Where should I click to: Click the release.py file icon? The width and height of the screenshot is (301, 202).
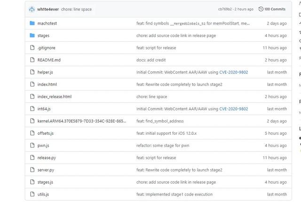[32, 157]
